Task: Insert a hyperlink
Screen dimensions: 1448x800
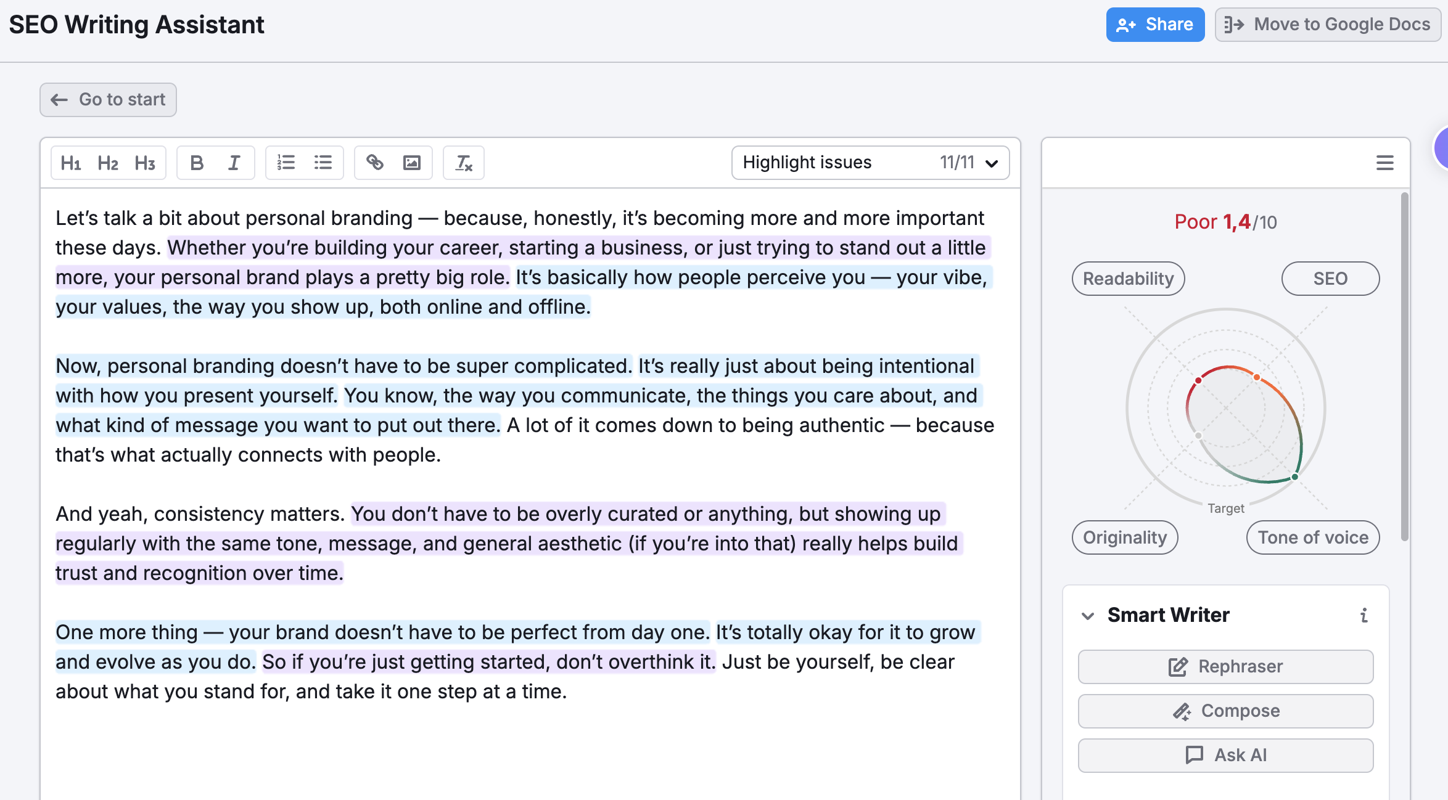Action: (374, 163)
